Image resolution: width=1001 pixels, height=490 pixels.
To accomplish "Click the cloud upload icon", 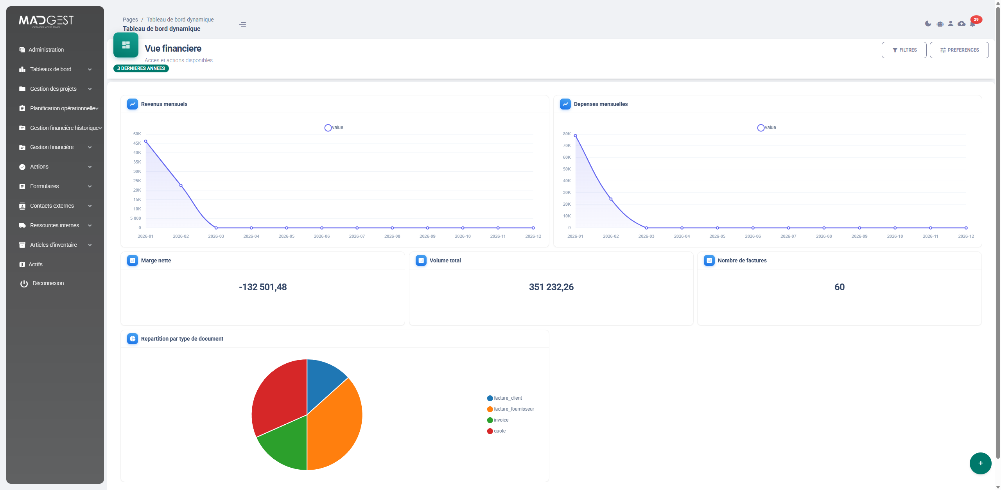I will click(x=962, y=24).
